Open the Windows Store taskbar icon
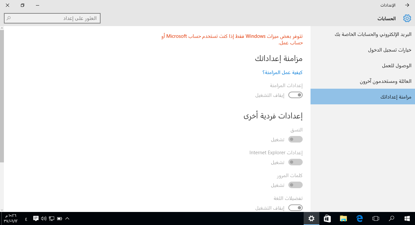 (327, 218)
